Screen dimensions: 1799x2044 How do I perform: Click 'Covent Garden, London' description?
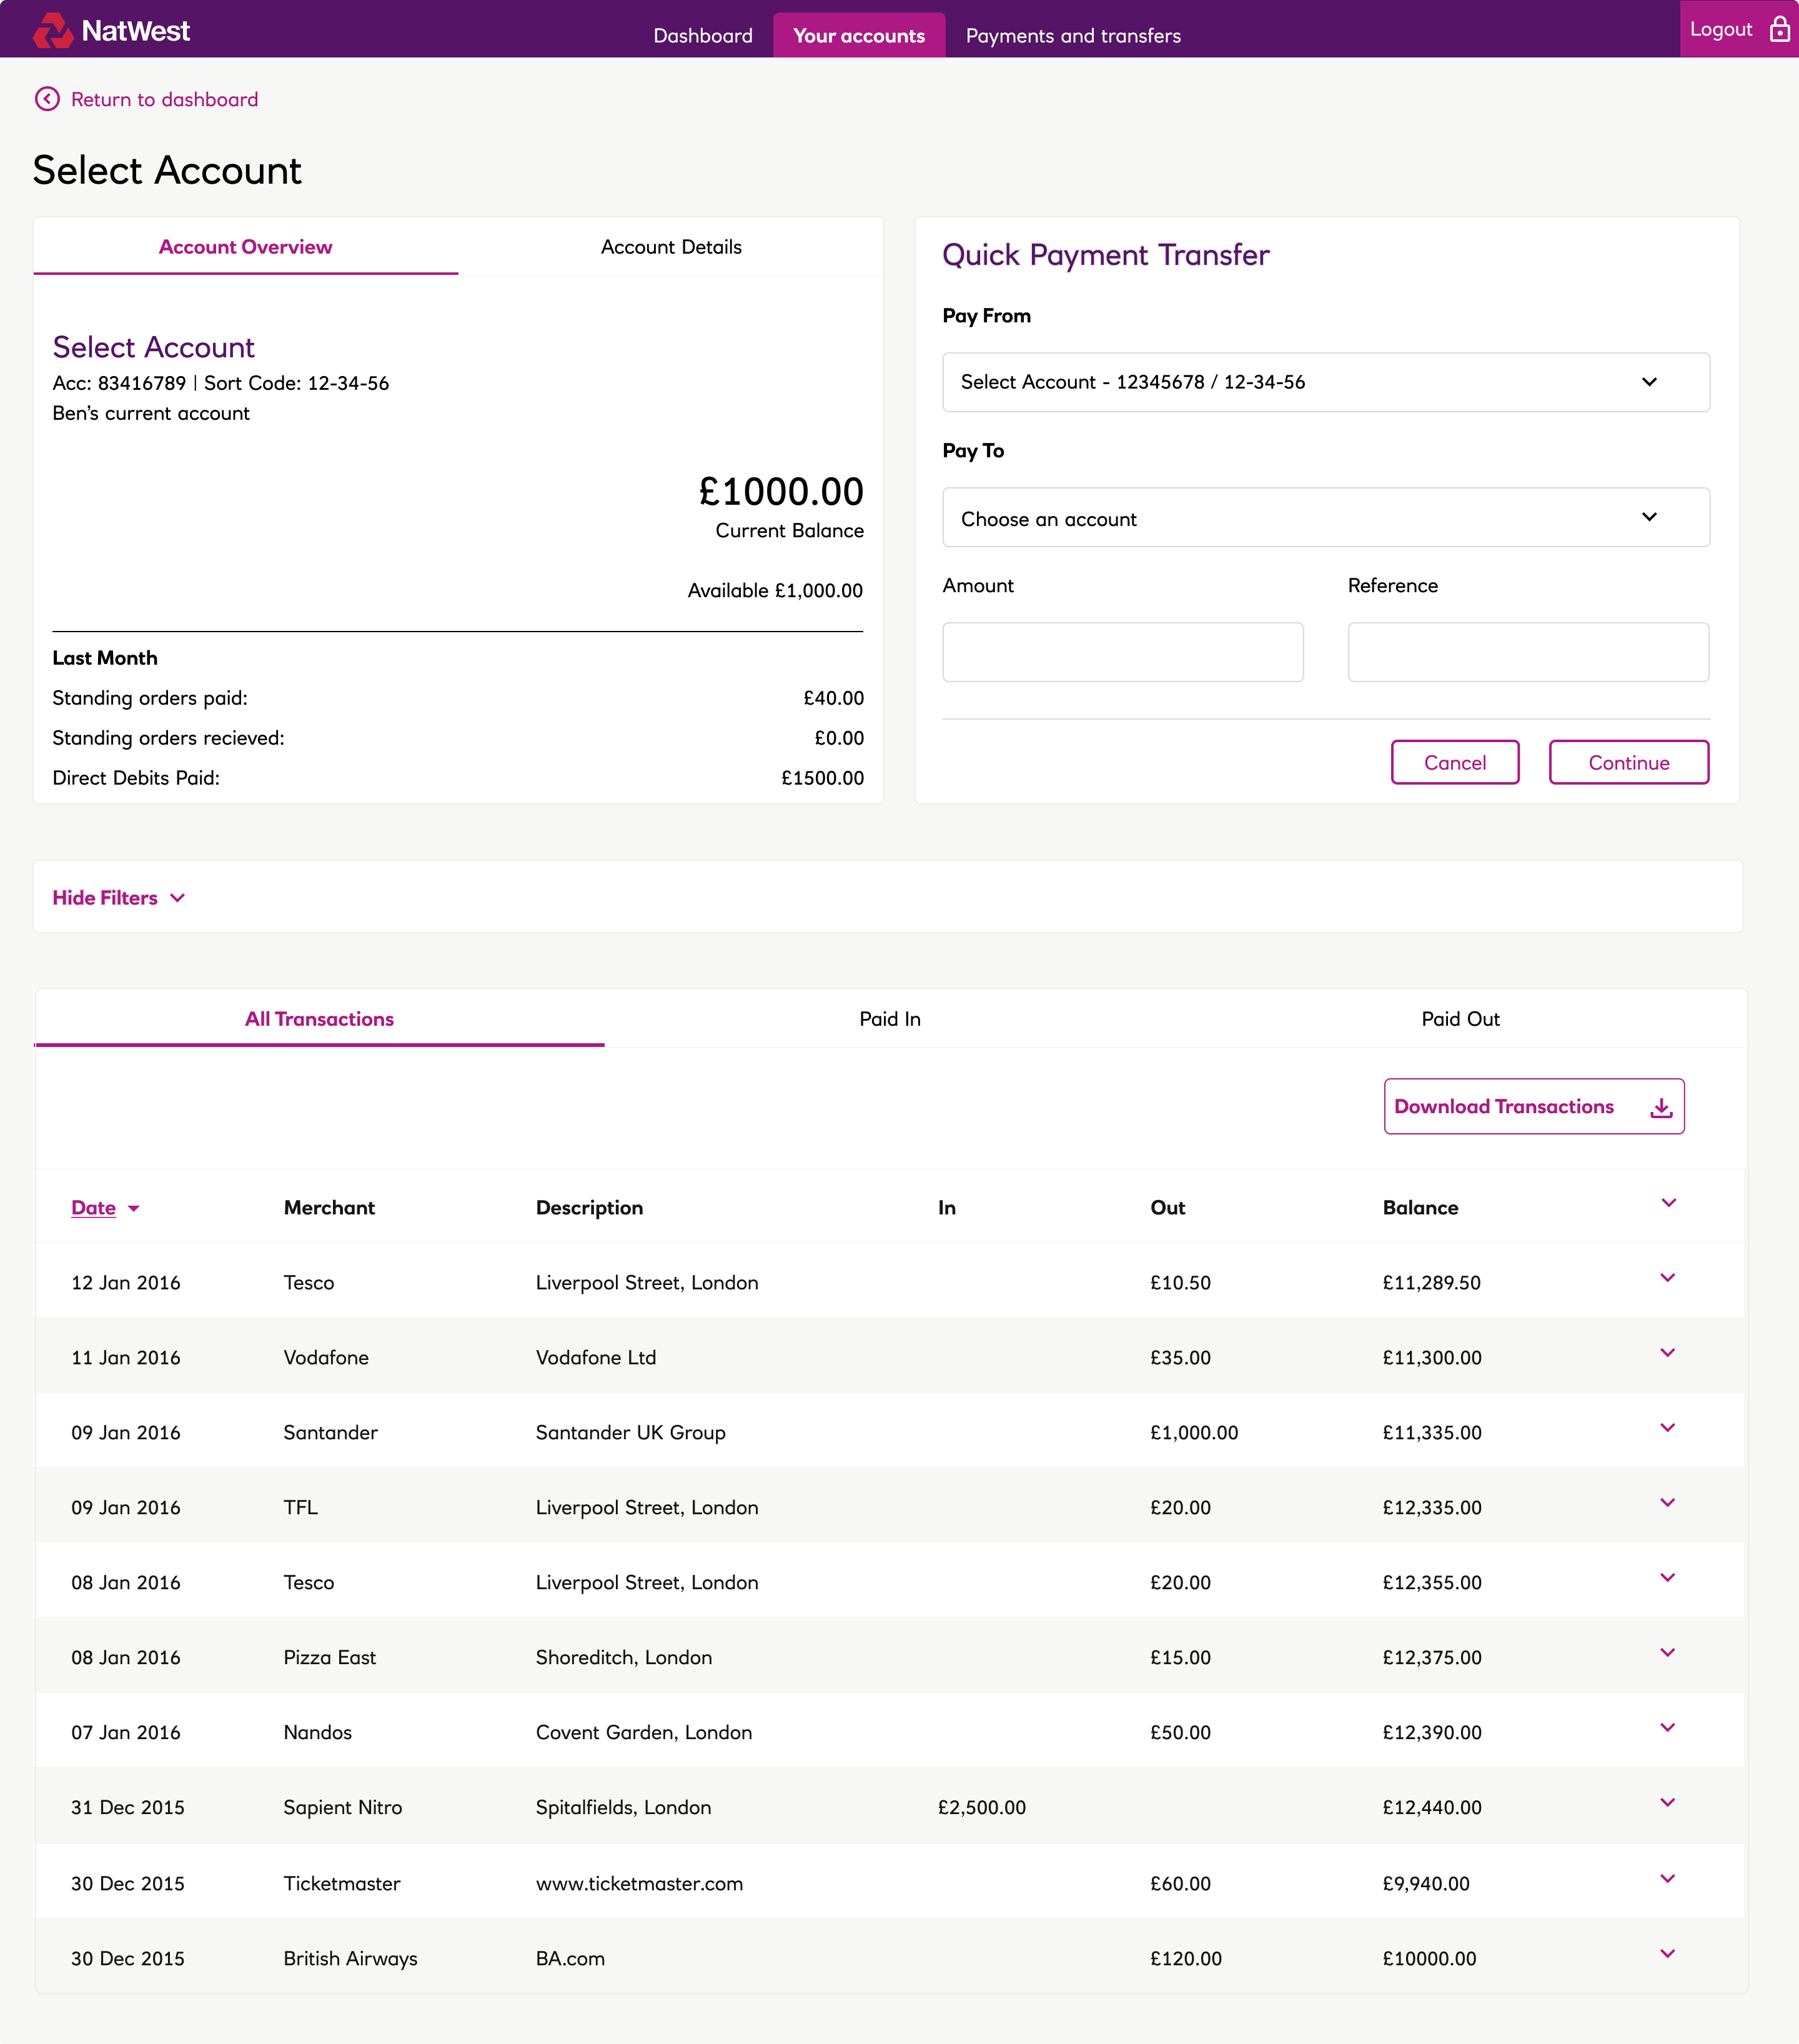[644, 1733]
